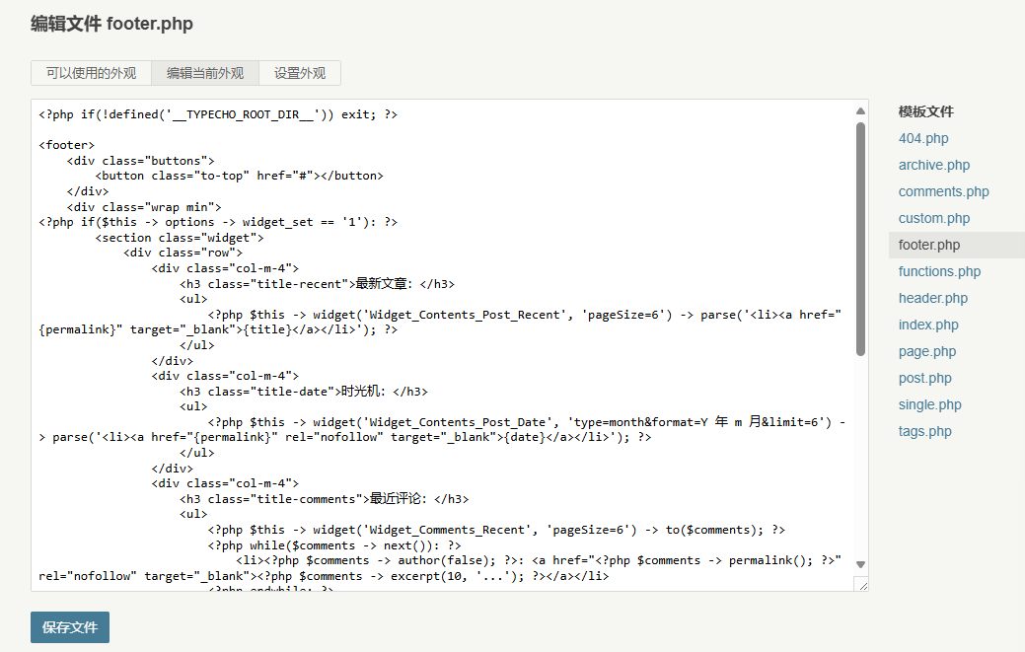This screenshot has width=1025, height=652.
Task: Click the button class="to-top" code line
Action: 240,176
